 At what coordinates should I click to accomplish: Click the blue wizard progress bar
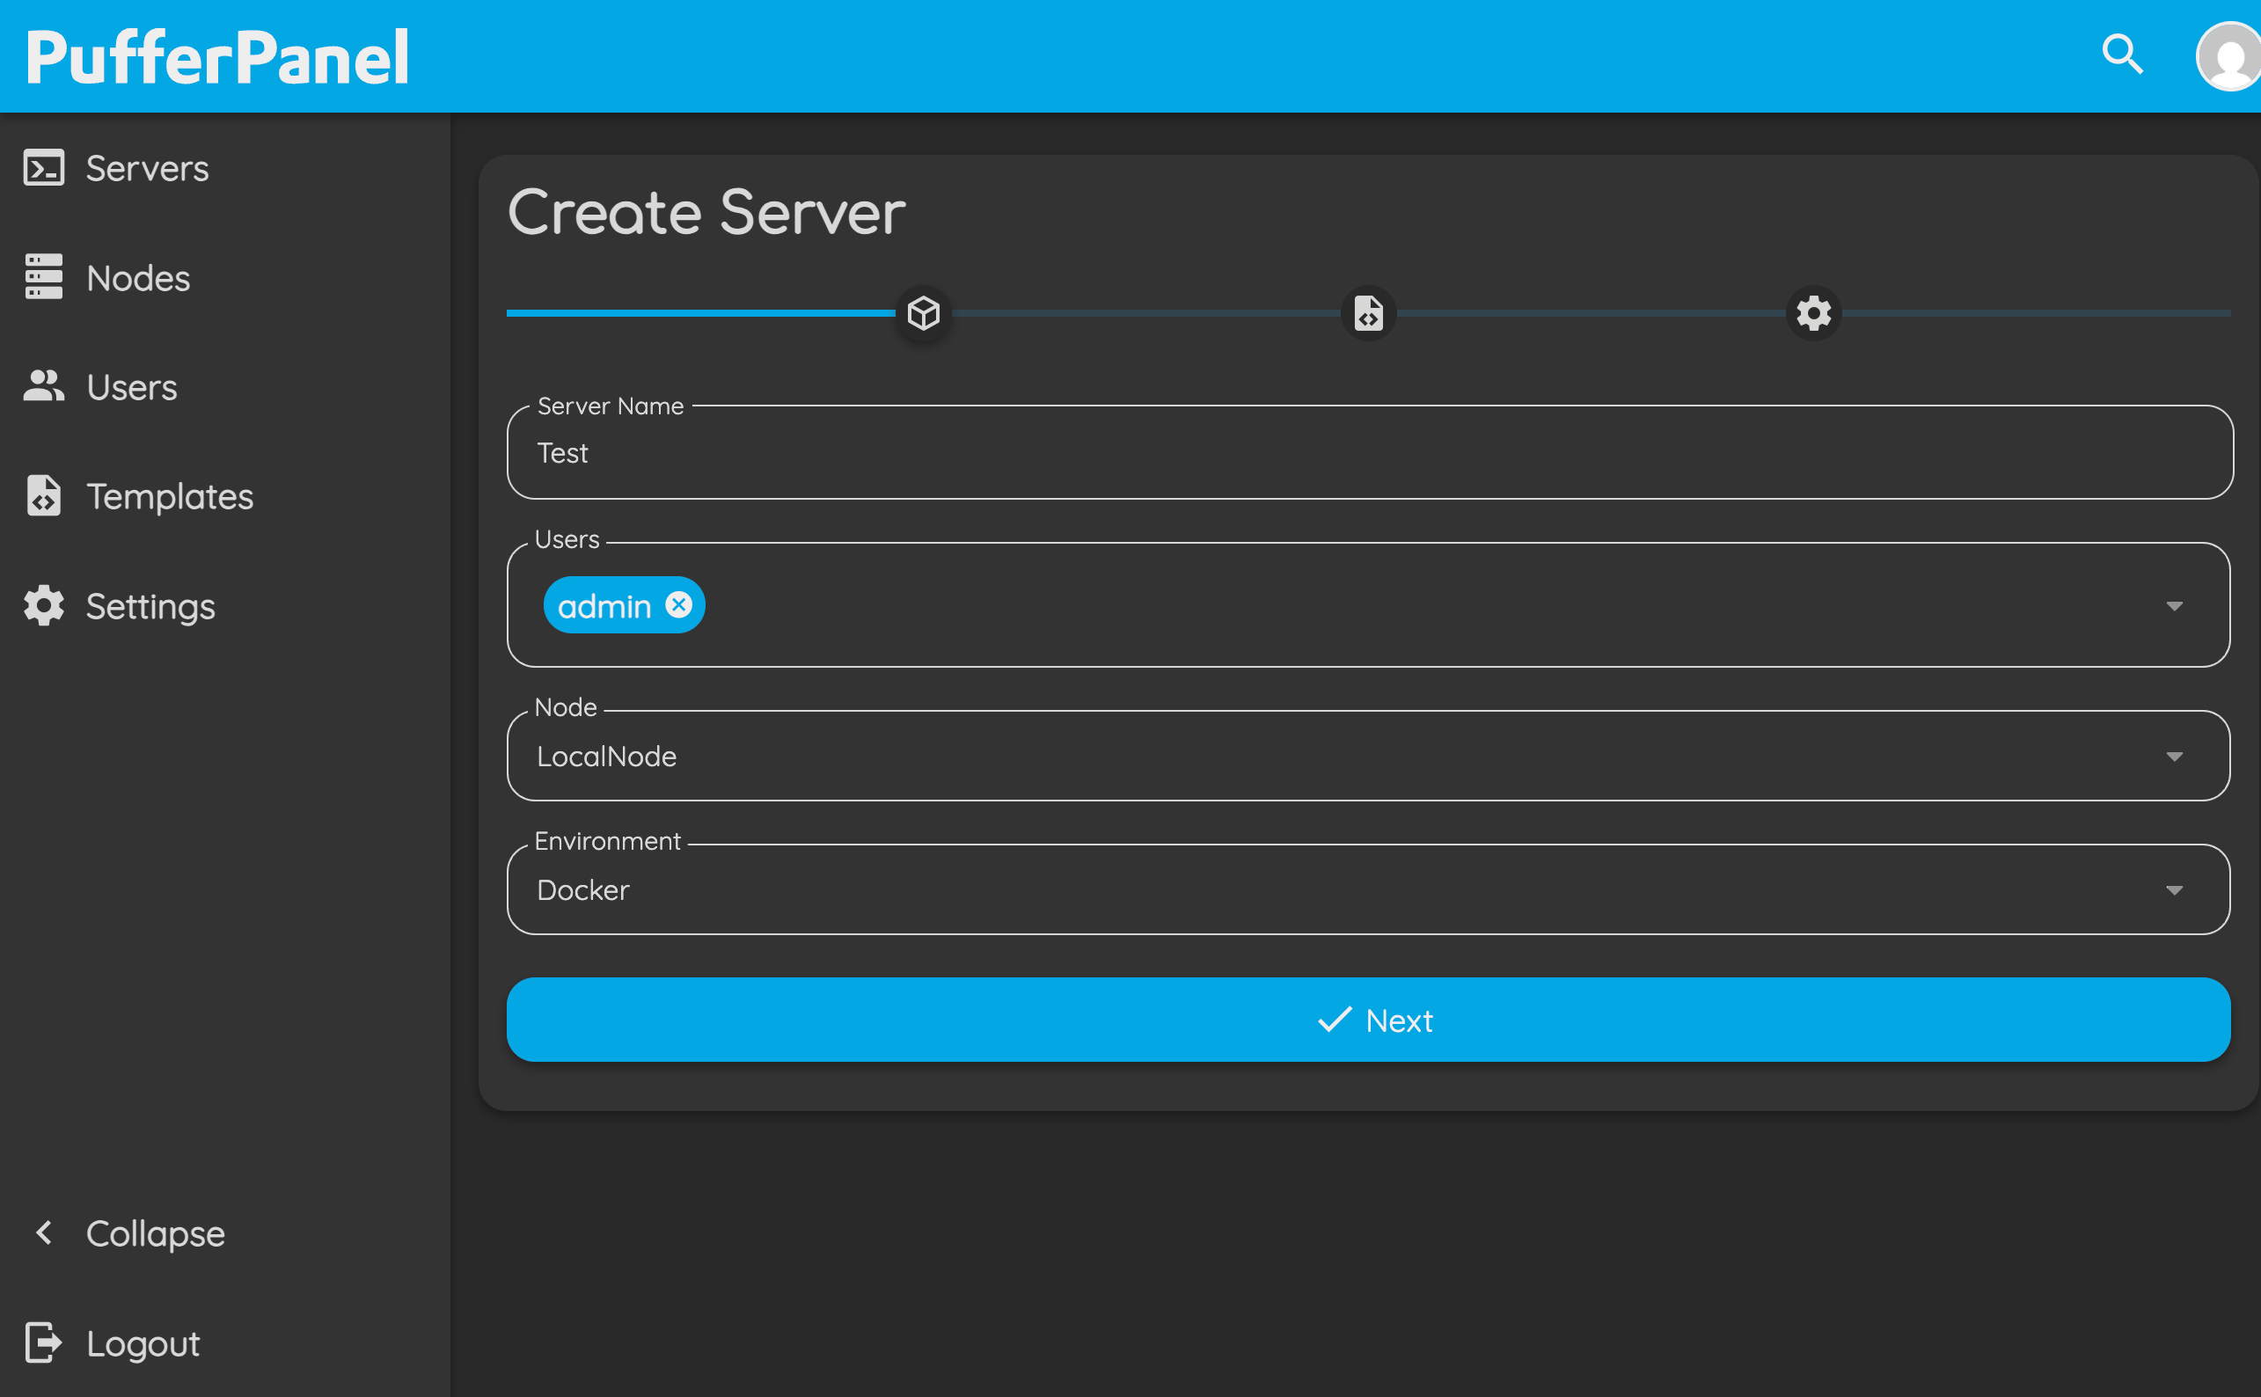pos(700,313)
